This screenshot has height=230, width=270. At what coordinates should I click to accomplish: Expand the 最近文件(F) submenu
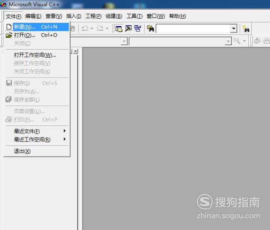37,131
